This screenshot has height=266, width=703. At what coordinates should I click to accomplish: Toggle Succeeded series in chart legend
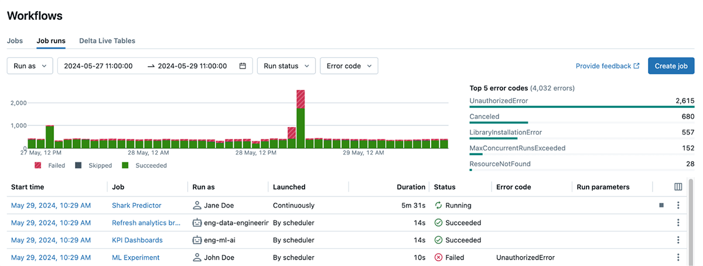click(x=144, y=166)
